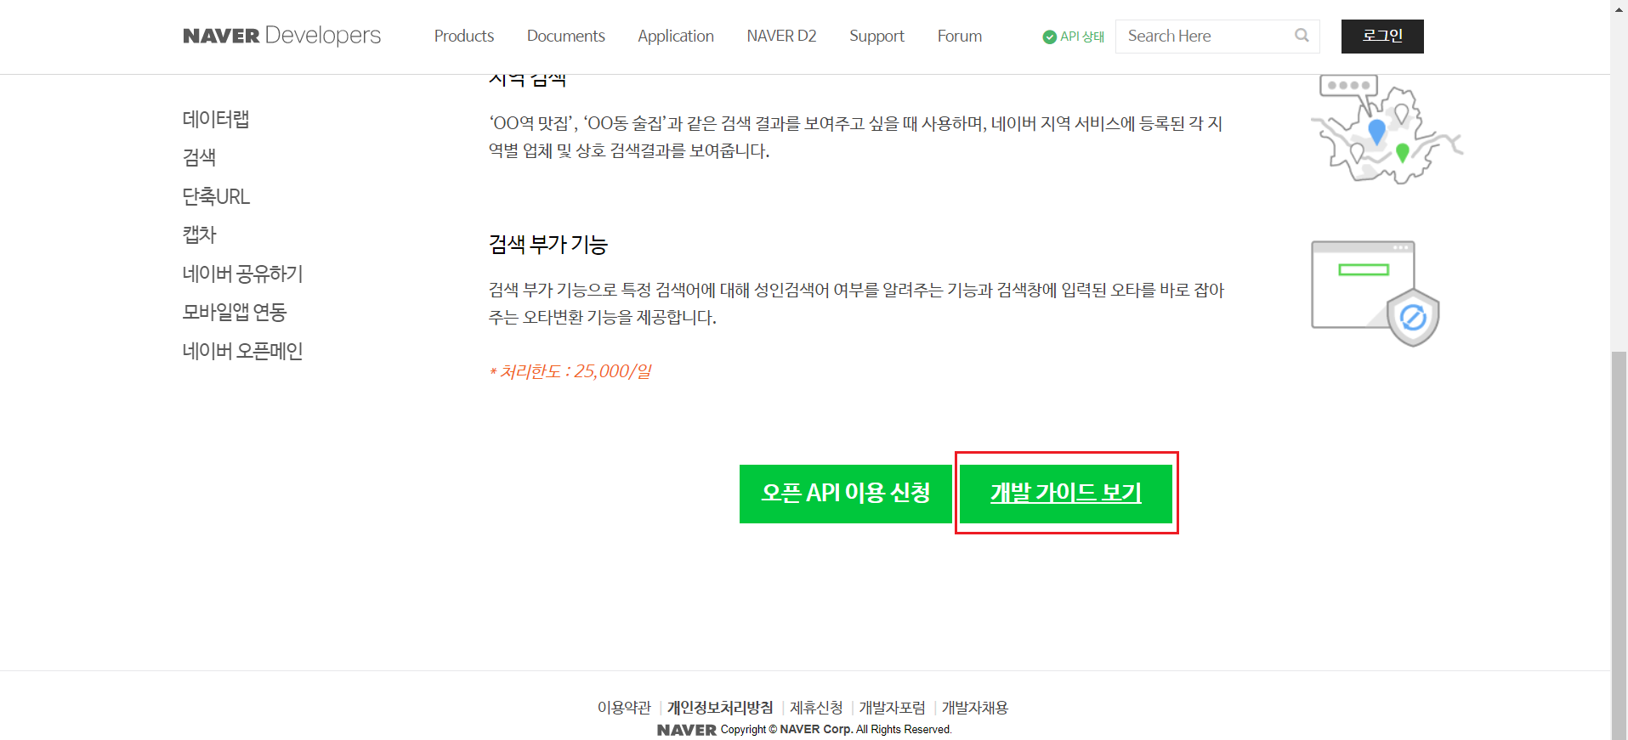Open the 개인정보처리방침 footer link
1628x740 pixels.
[x=720, y=707]
